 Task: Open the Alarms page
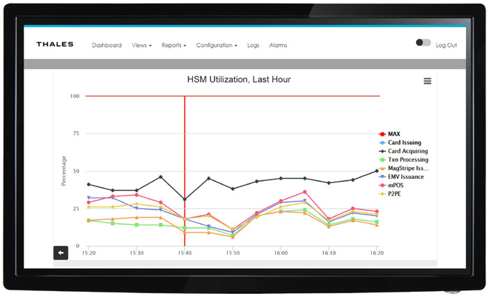point(278,45)
